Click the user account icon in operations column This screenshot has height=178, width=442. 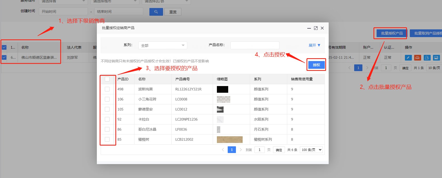click(x=427, y=58)
